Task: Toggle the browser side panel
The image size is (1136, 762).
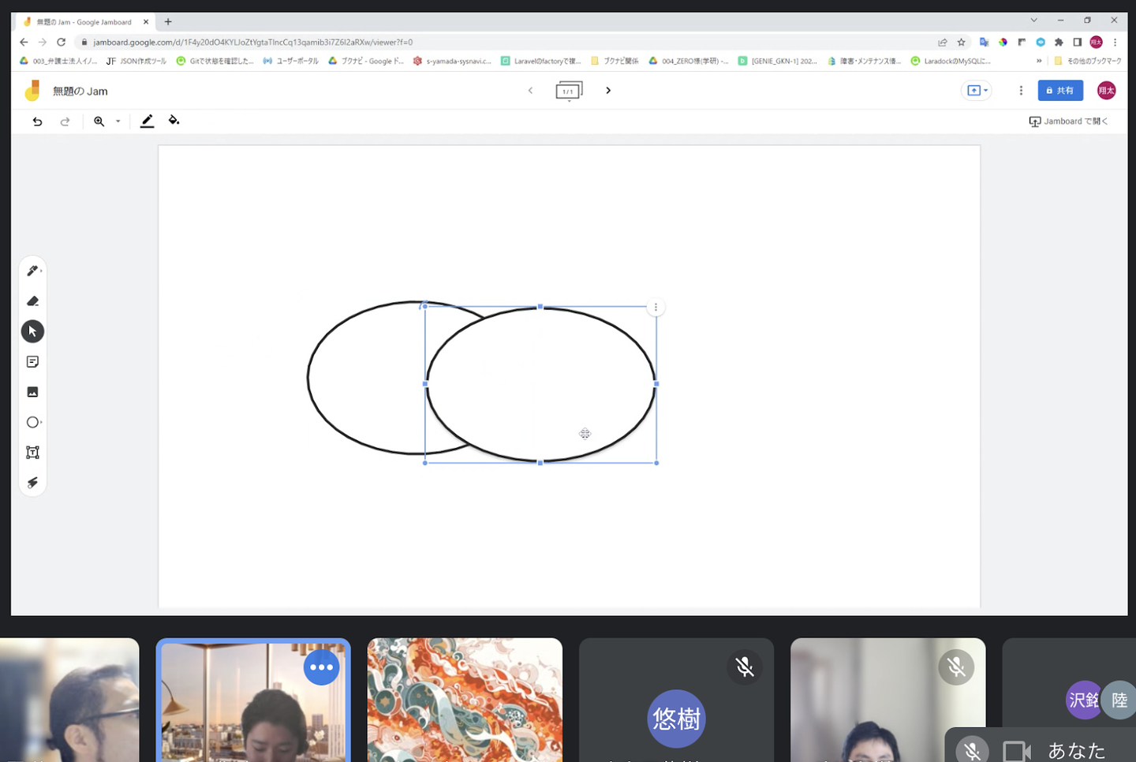Action: point(1077,43)
